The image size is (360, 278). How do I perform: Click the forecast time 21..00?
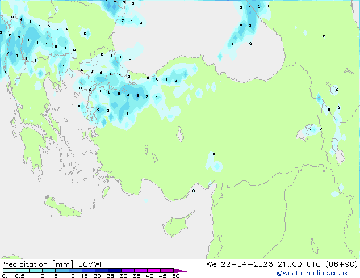point(289,264)
